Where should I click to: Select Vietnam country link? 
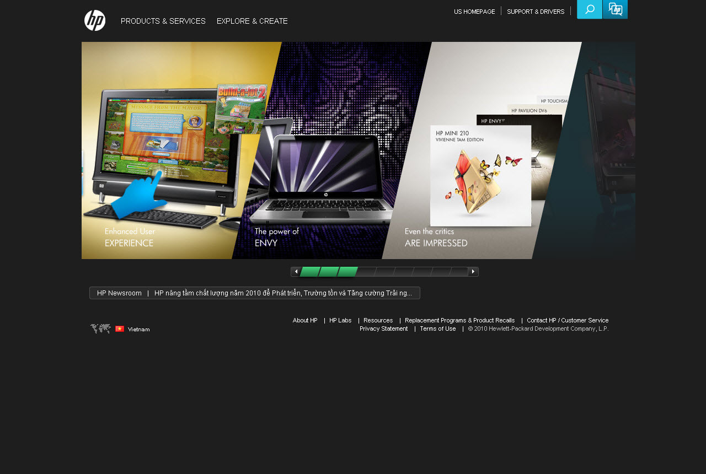[138, 330]
